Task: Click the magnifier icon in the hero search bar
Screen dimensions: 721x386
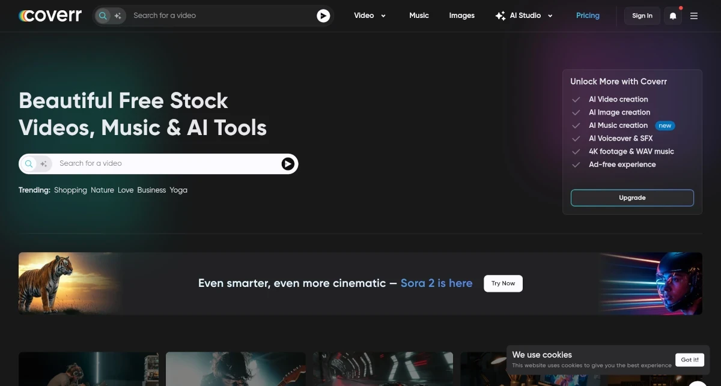Action: click(x=28, y=163)
